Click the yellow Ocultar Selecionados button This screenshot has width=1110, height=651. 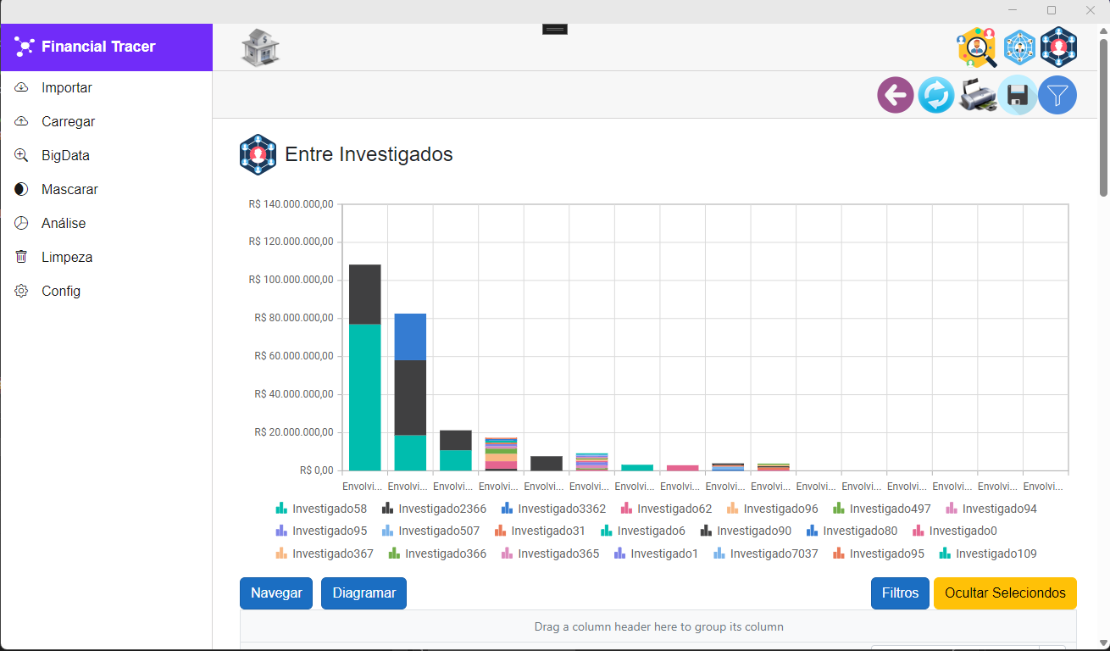(x=1005, y=593)
